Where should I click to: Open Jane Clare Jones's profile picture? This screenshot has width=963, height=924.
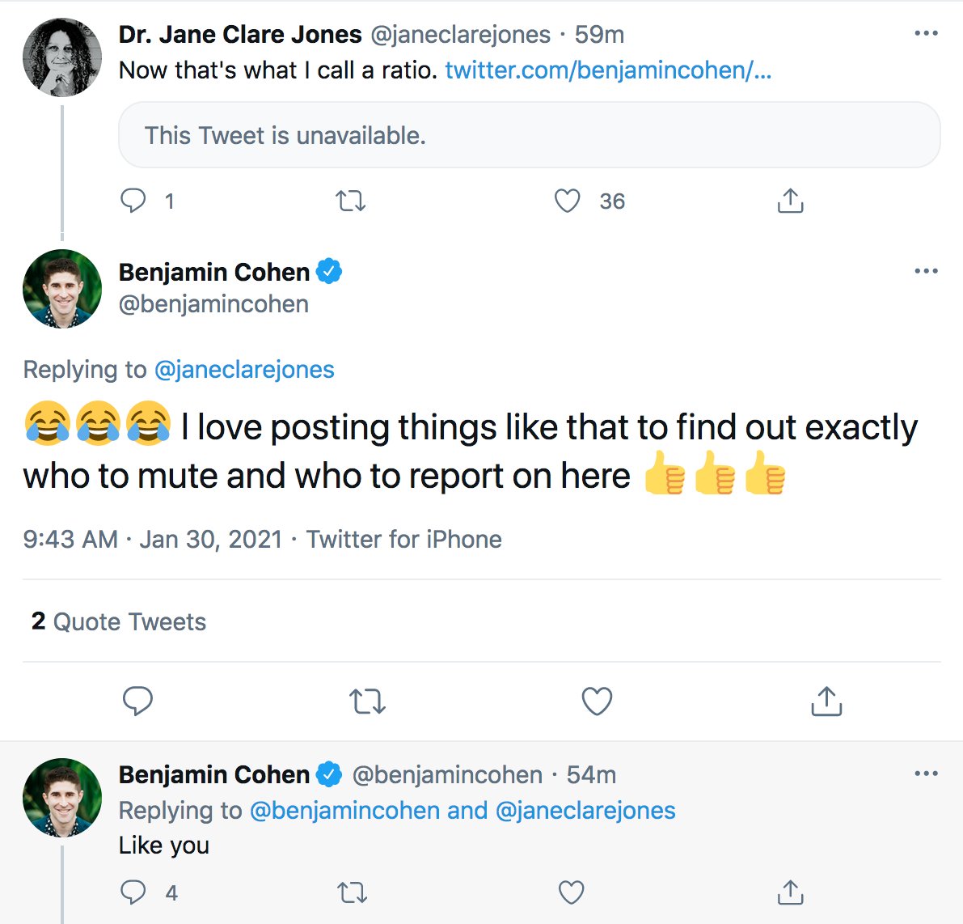tap(62, 57)
